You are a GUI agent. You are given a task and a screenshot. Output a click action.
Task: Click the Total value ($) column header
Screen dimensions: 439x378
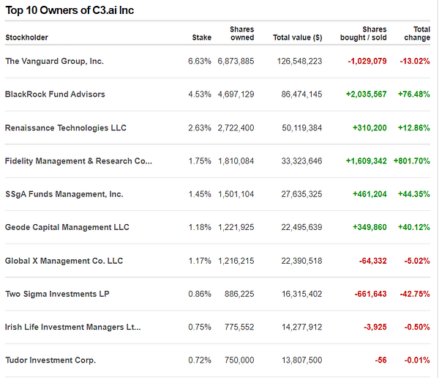pyautogui.click(x=298, y=37)
